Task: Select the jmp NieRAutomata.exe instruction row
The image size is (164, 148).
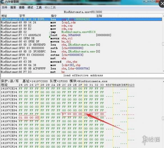Action: [x=81, y=32]
